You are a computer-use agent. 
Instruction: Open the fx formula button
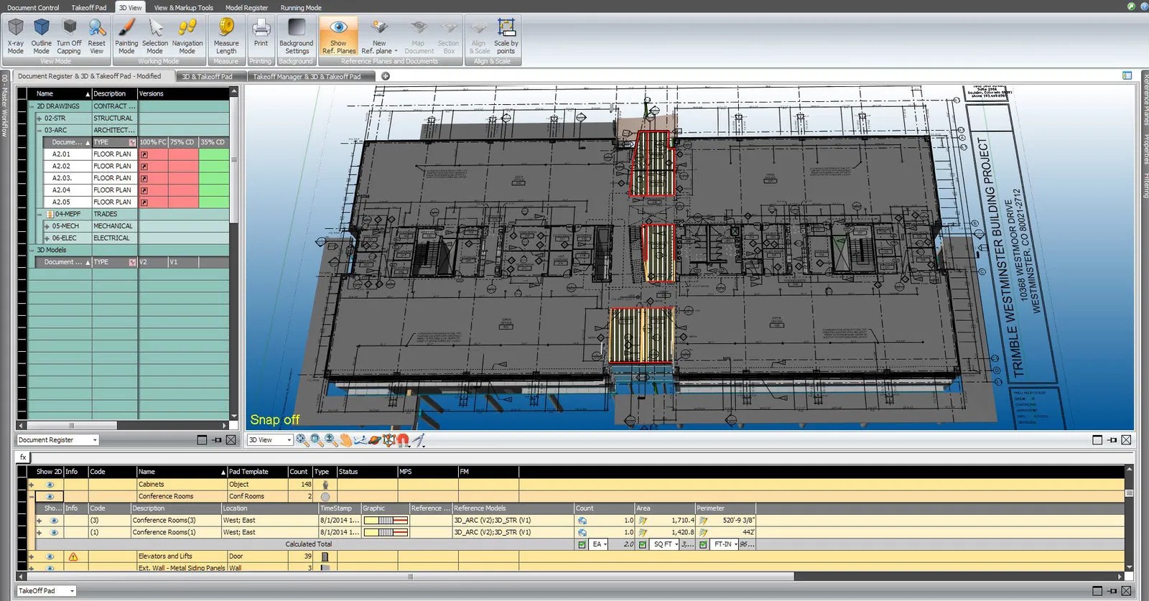point(23,457)
